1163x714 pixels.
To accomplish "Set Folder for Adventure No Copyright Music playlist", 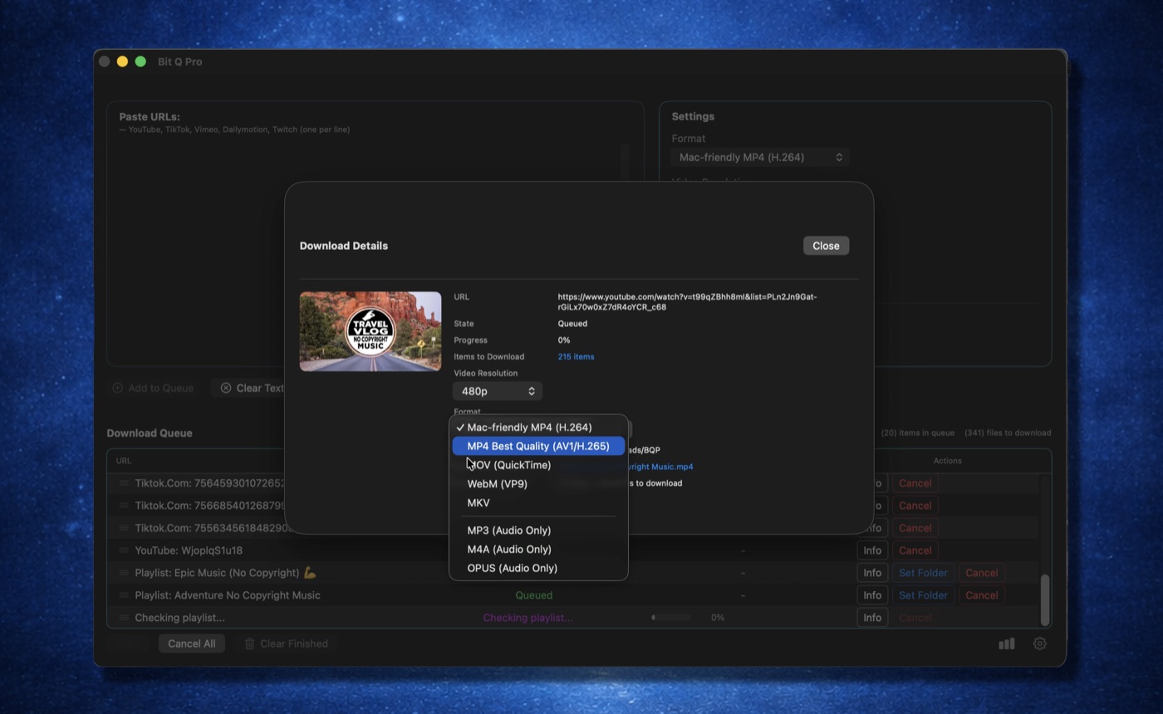I will (x=923, y=595).
